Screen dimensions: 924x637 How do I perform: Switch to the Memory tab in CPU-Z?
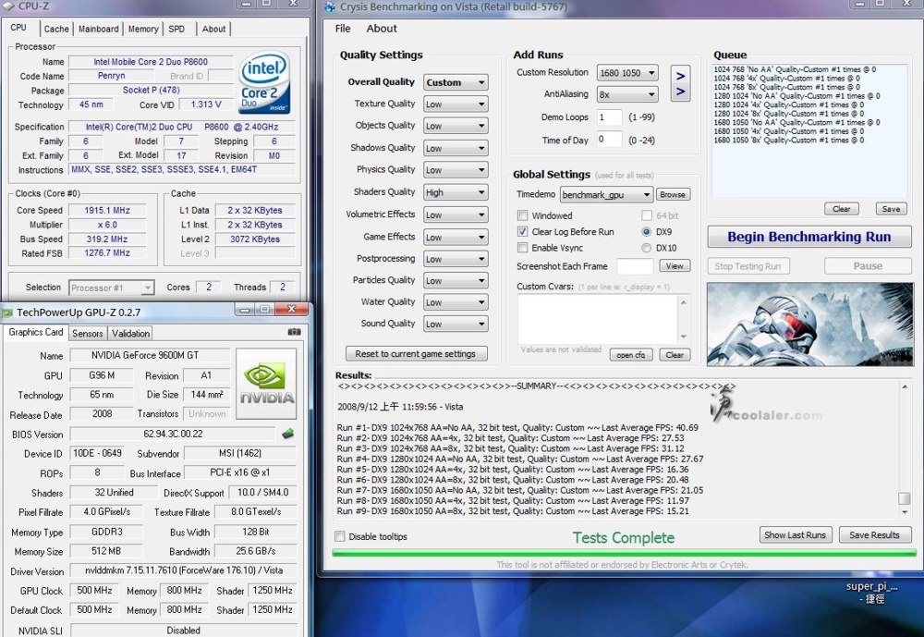(143, 29)
